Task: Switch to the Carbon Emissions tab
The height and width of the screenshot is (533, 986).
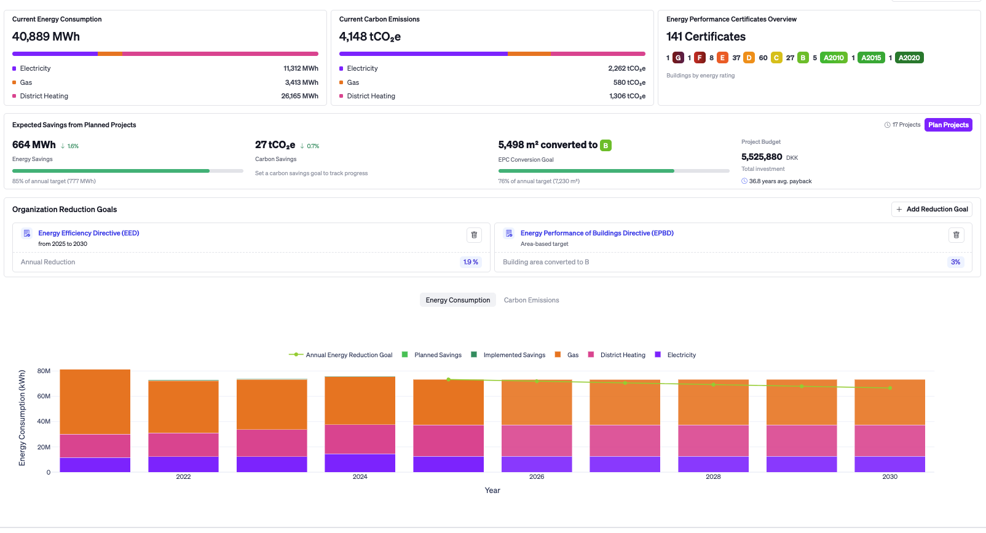Action: (531, 300)
